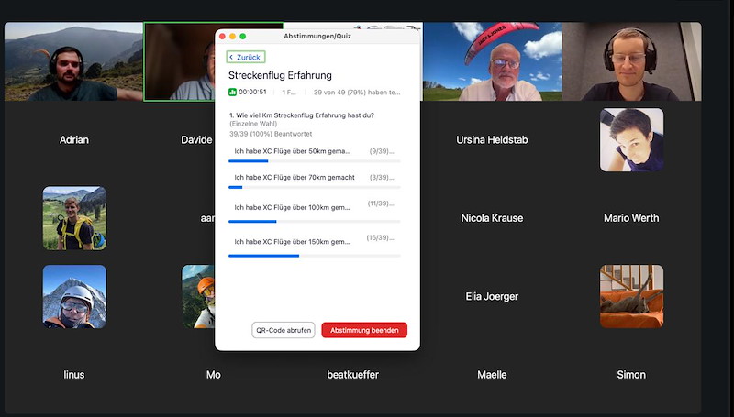
Task: Click the '39/39 (100%) Beantwortet' status
Action: pos(271,134)
